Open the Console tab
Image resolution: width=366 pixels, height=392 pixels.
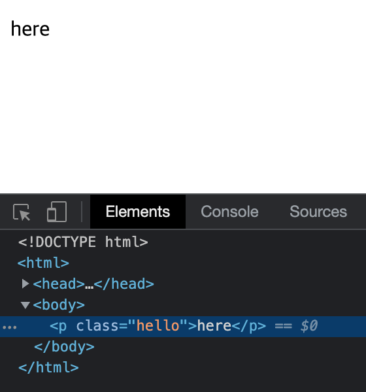coord(229,212)
